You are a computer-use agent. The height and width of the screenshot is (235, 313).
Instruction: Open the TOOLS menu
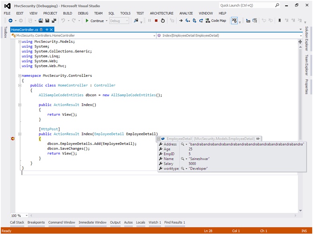(x=125, y=13)
